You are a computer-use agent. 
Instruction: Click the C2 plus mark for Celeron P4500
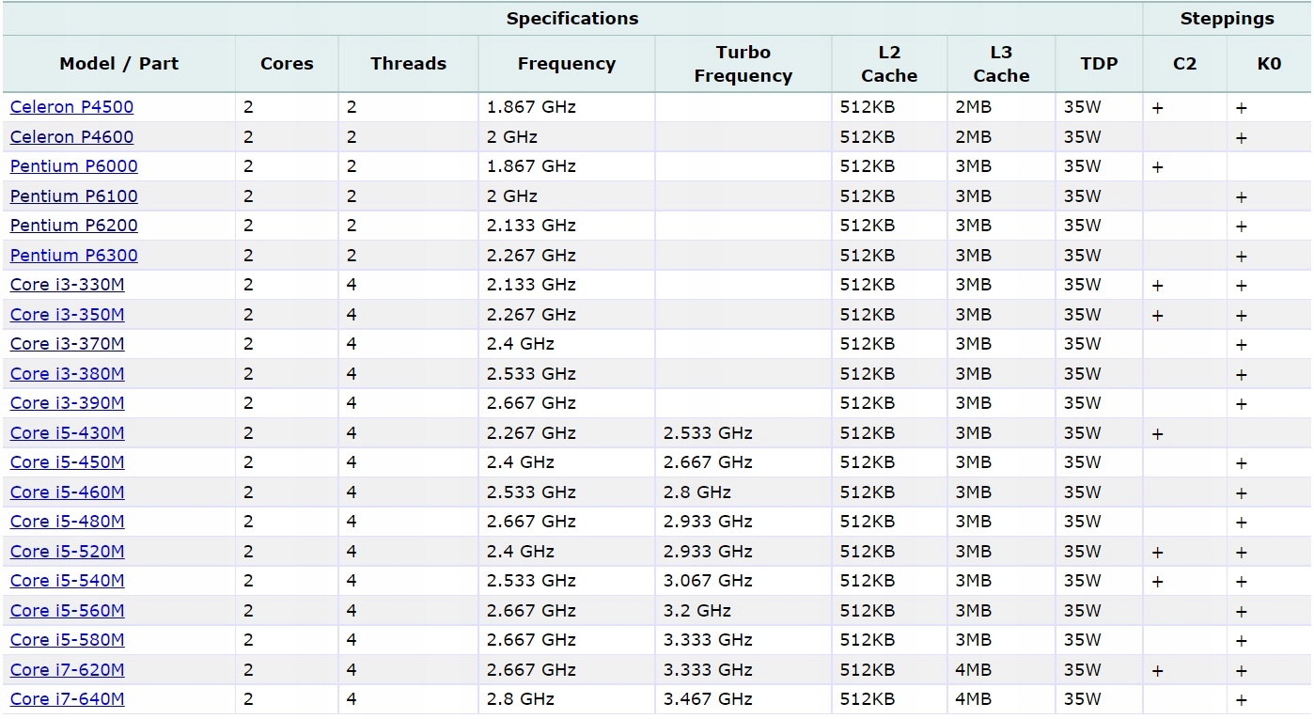point(1157,108)
